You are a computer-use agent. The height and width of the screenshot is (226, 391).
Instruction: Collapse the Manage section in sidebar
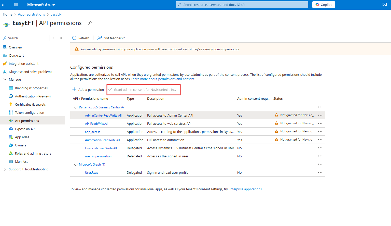click(x=5, y=79)
